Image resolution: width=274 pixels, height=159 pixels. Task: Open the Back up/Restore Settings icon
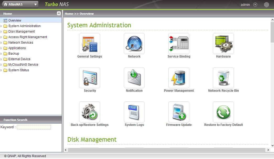[90, 112]
